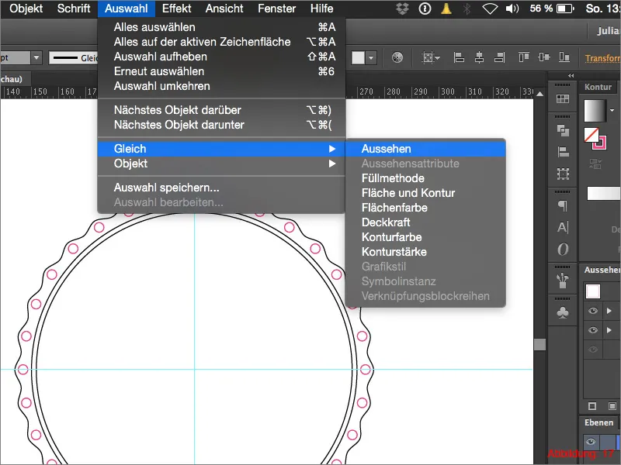Image resolution: width=621 pixels, height=465 pixels.
Task: Choose Nächstes Objekt darüber entry
Action: [221, 110]
